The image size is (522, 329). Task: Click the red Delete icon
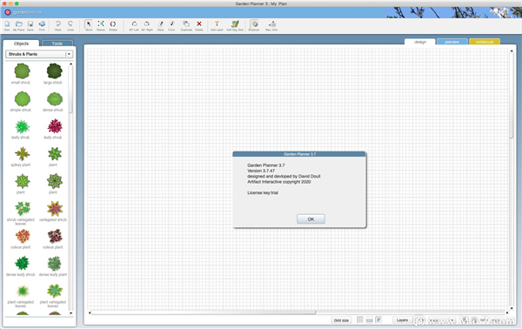(198, 25)
